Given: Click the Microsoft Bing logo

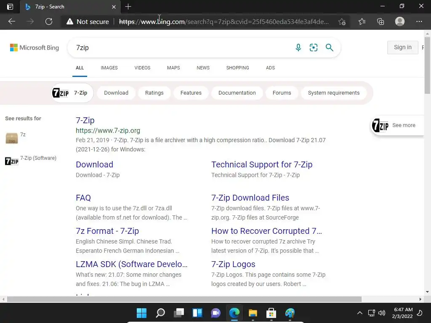Looking at the screenshot, I should tap(35, 48).
